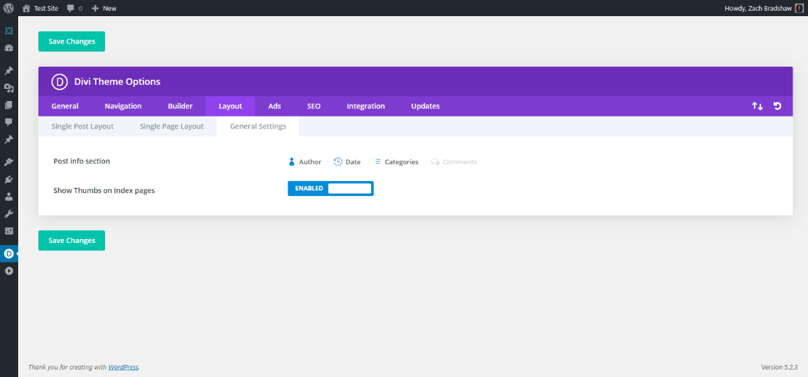Click Save Changes above the options panel
Image resolution: width=808 pixels, height=377 pixels.
click(71, 41)
